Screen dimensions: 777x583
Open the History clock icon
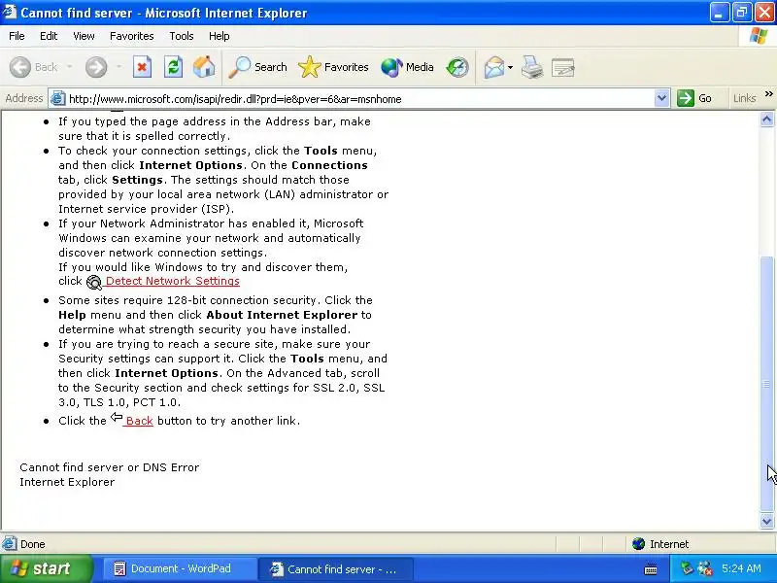[x=456, y=67]
